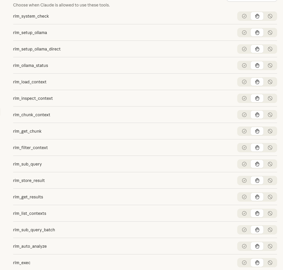Viewport: 283px width, 270px height.
Task: Block the rlm_setup_ollama tool
Action: coord(270,33)
